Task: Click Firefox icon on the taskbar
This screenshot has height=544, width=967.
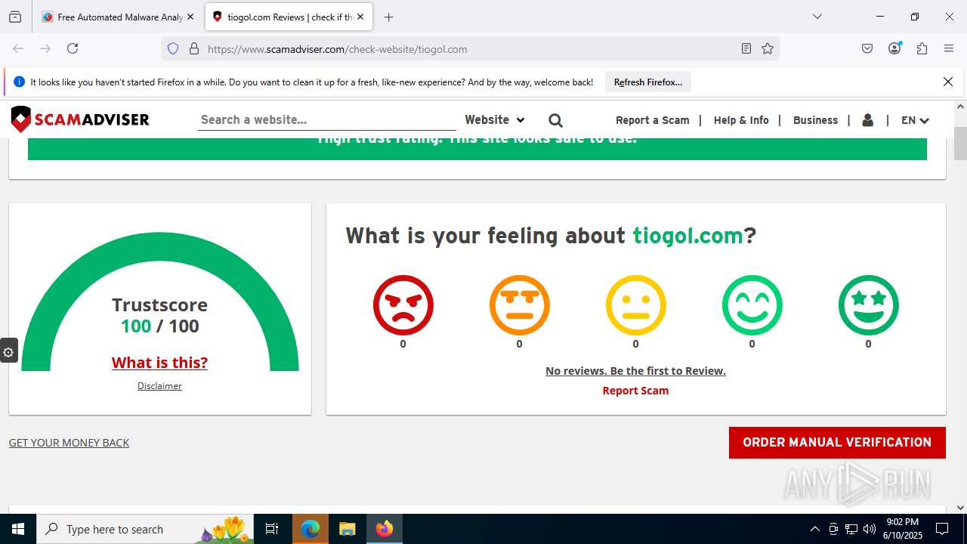Action: (x=385, y=529)
